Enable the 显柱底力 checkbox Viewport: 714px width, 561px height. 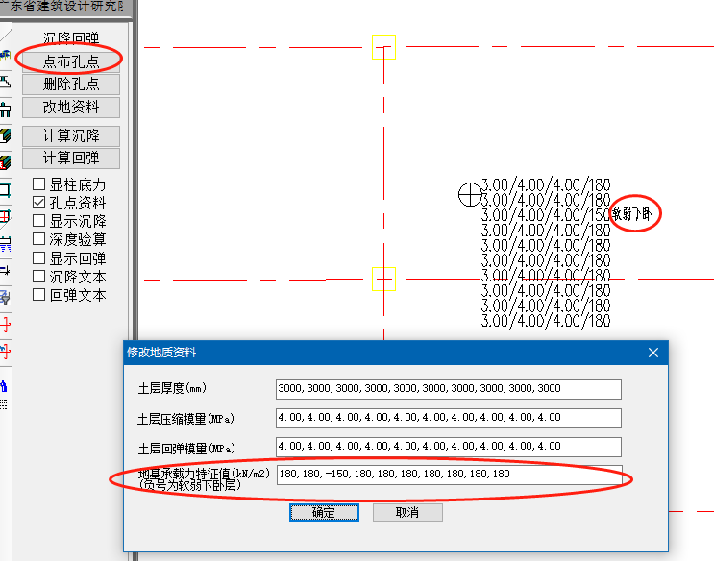coord(39,184)
